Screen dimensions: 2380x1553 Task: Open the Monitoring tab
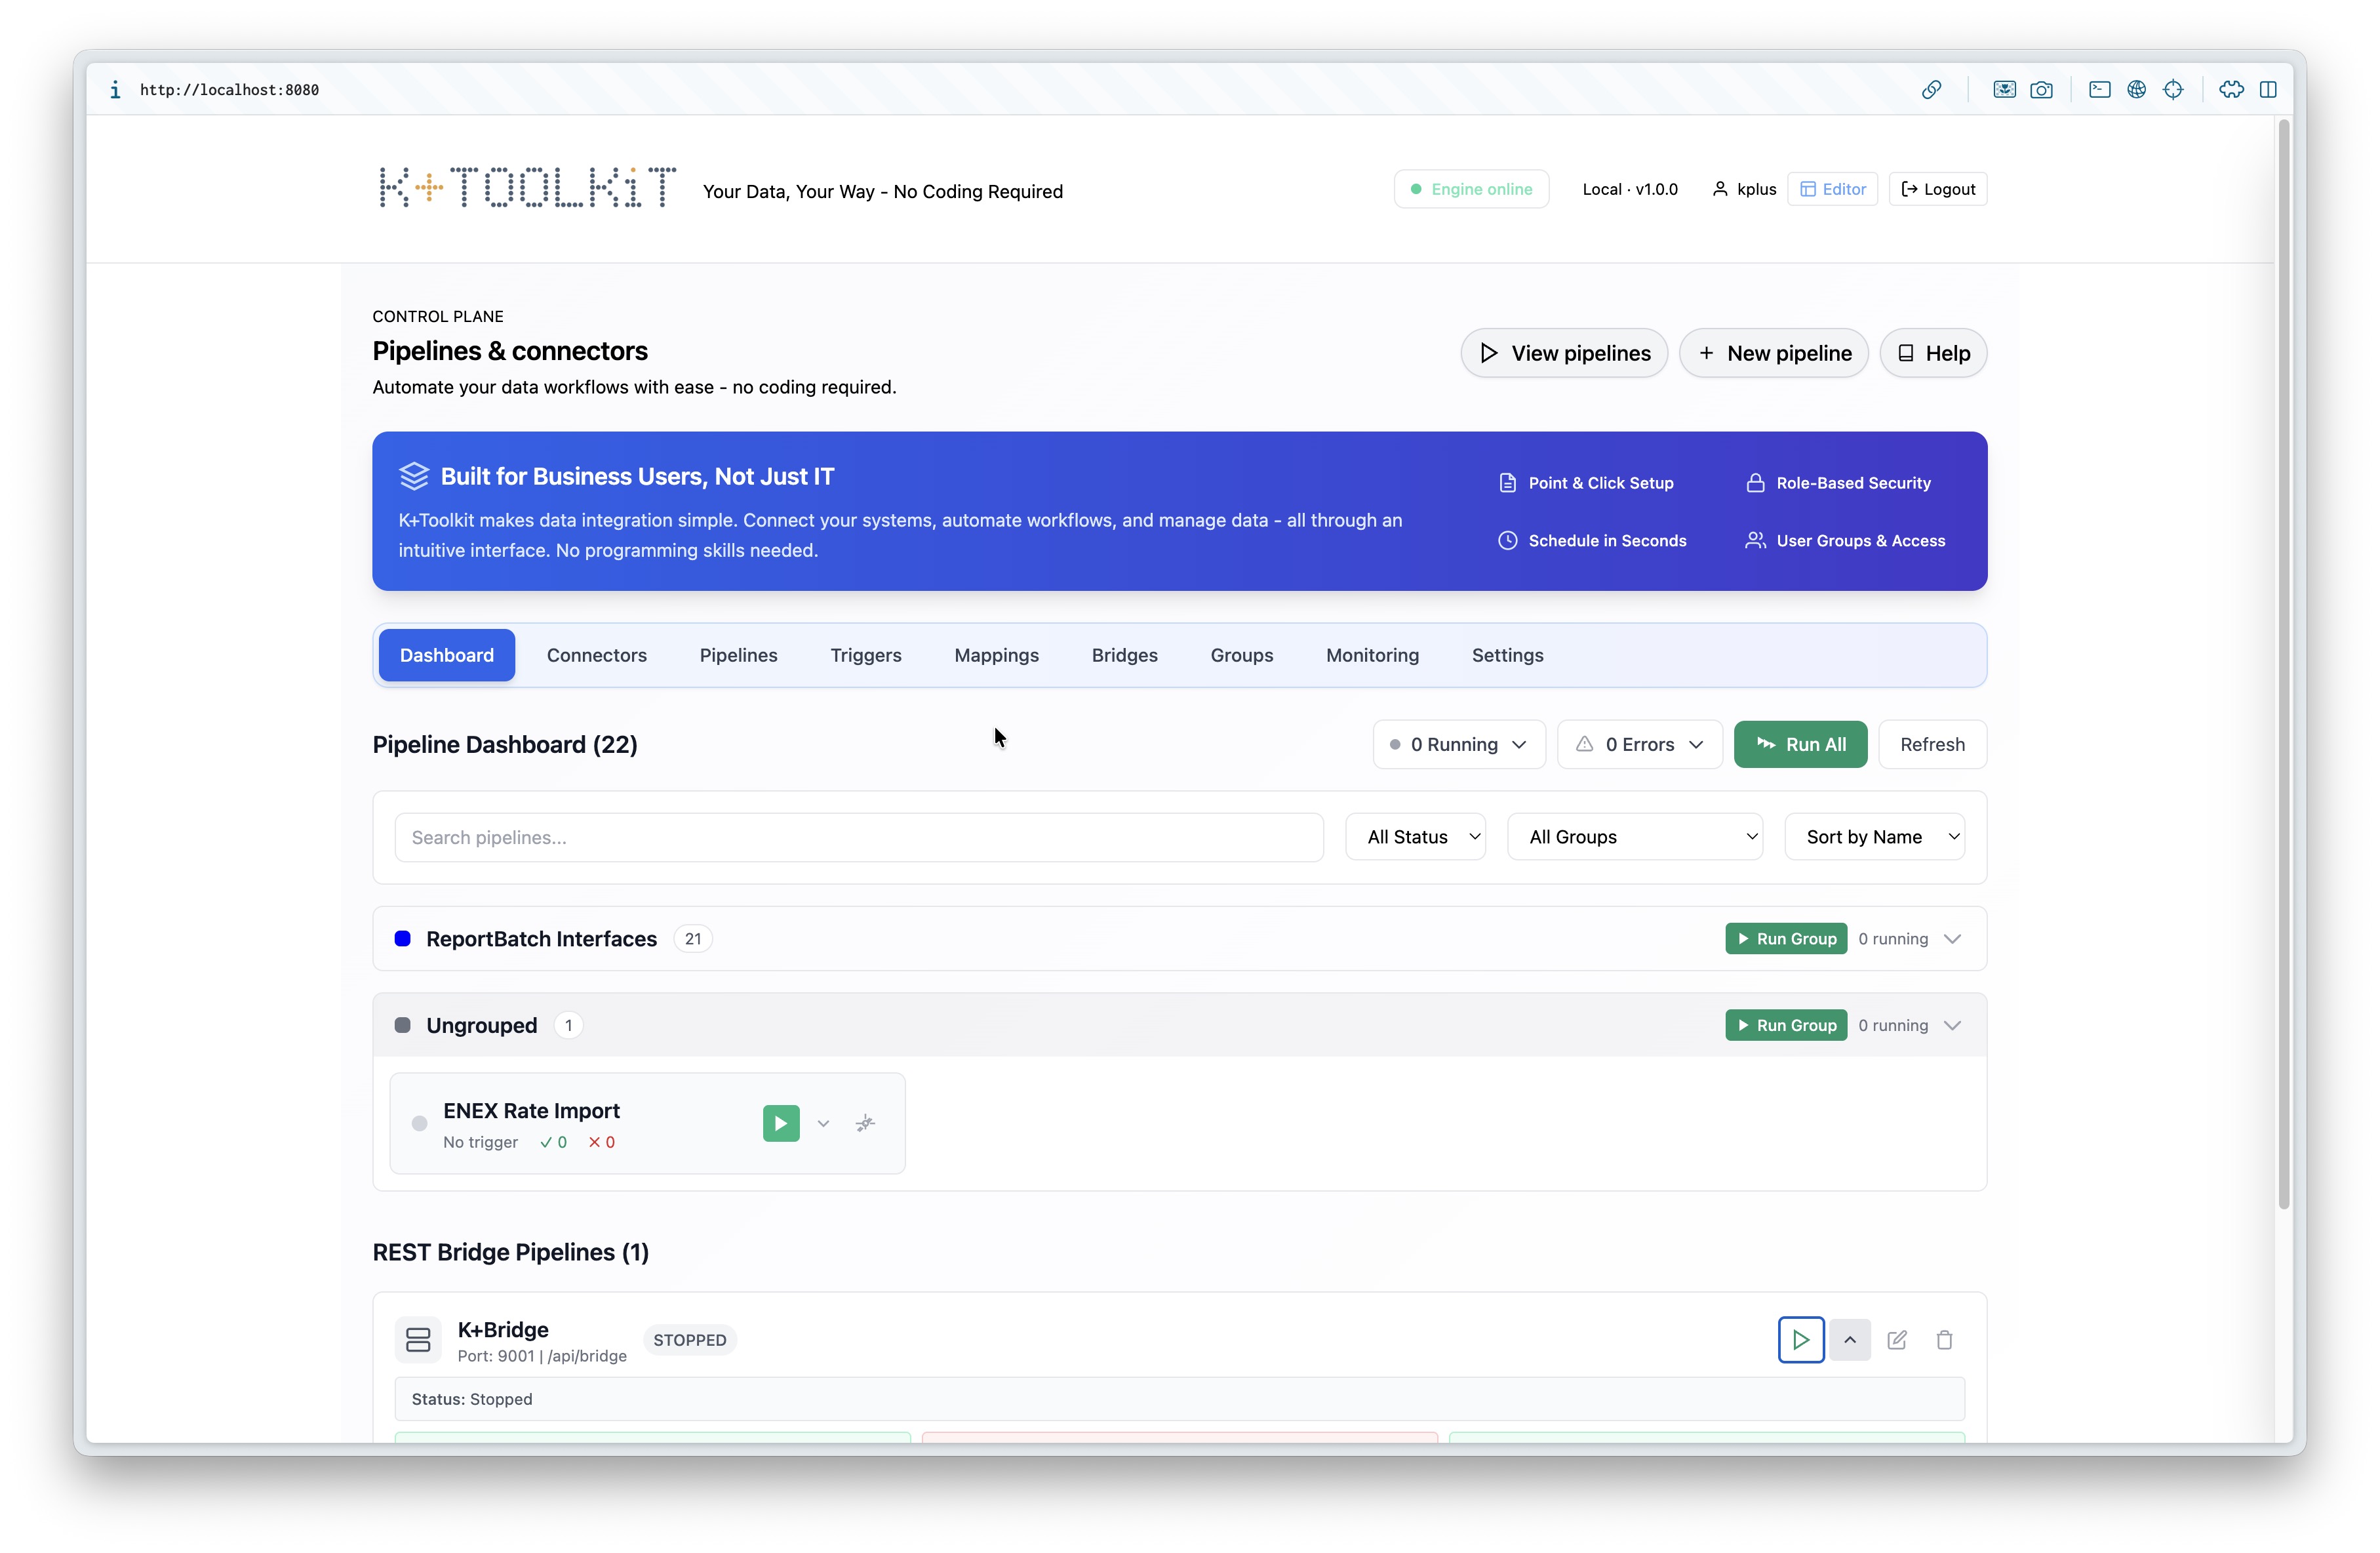point(1372,655)
